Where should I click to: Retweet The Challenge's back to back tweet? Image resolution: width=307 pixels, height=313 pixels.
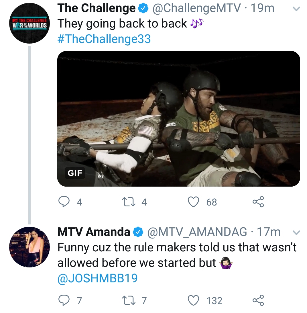129,202
